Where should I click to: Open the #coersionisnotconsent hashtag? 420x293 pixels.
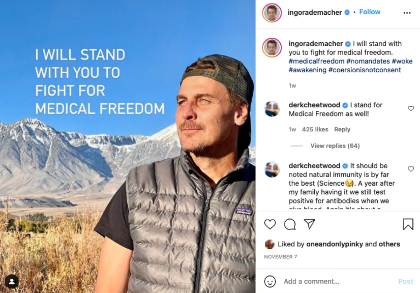364,70
